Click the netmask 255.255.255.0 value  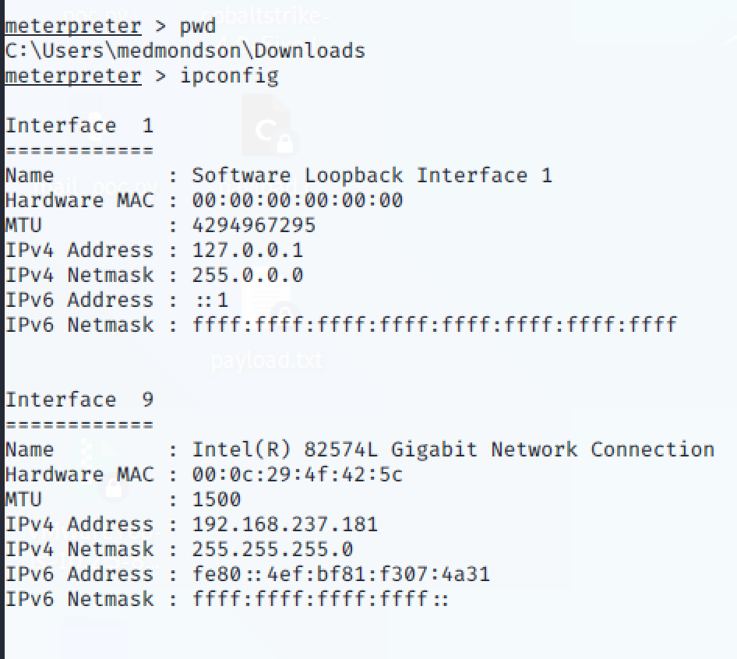tap(272, 549)
